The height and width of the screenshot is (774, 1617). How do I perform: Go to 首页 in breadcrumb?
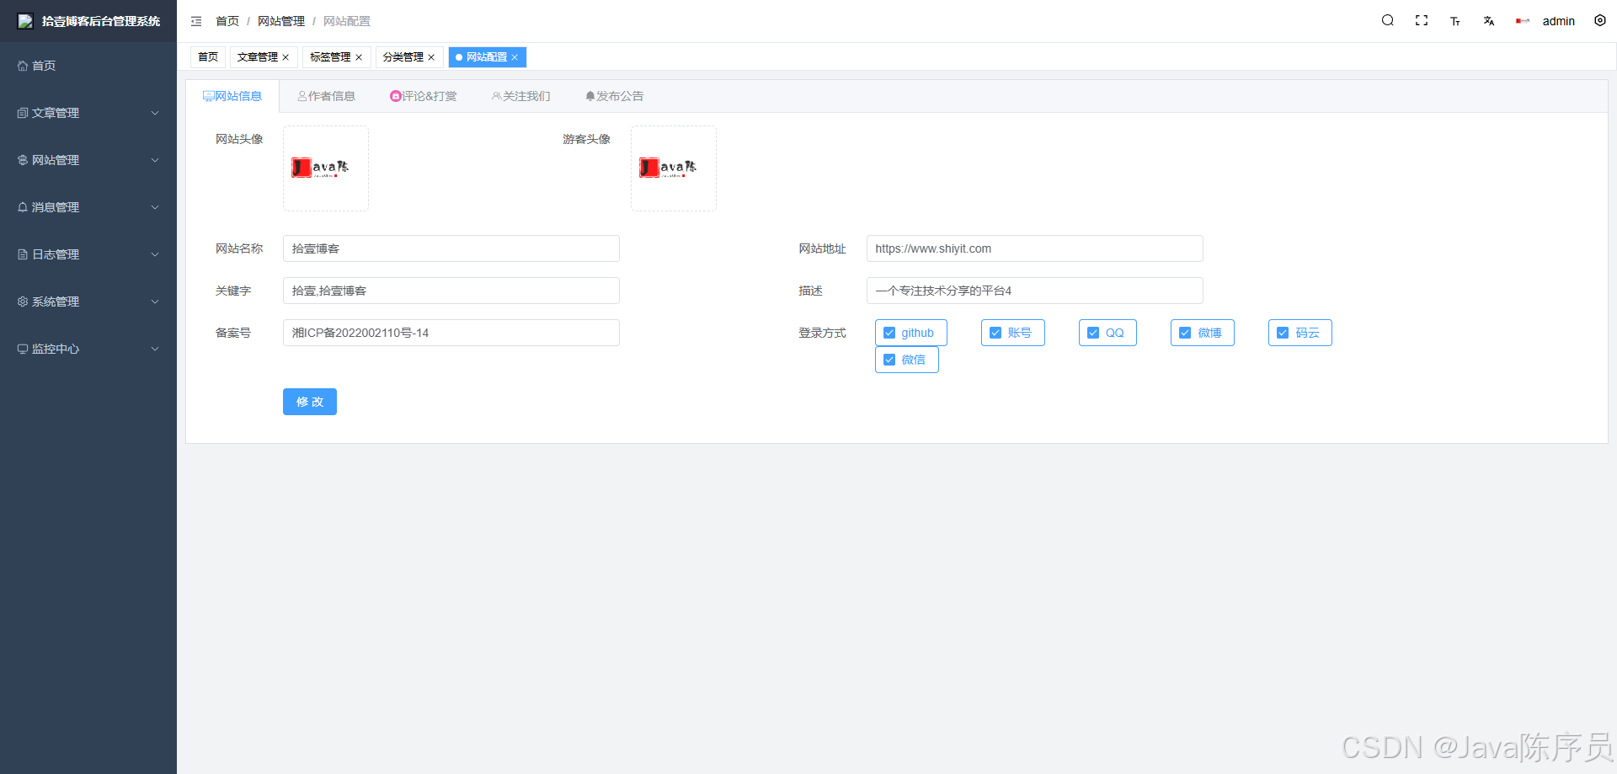point(227,21)
